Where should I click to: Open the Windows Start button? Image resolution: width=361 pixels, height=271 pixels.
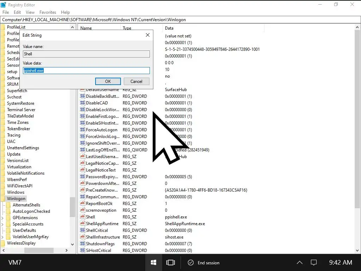[154, 263]
